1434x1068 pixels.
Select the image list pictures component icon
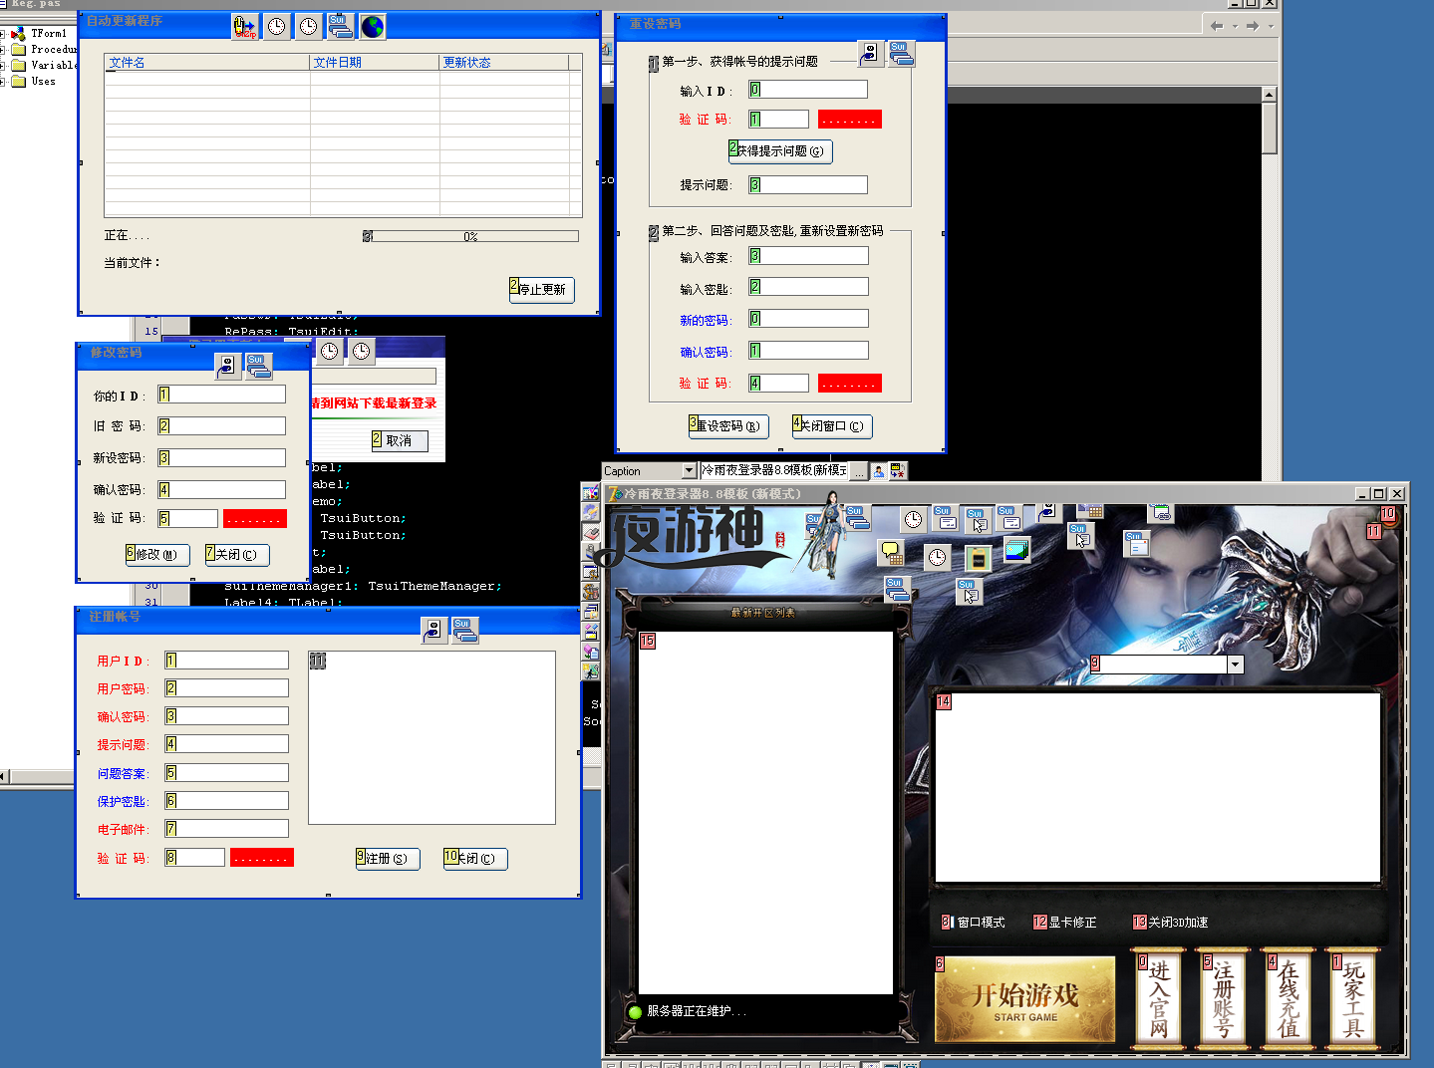click(x=1016, y=550)
